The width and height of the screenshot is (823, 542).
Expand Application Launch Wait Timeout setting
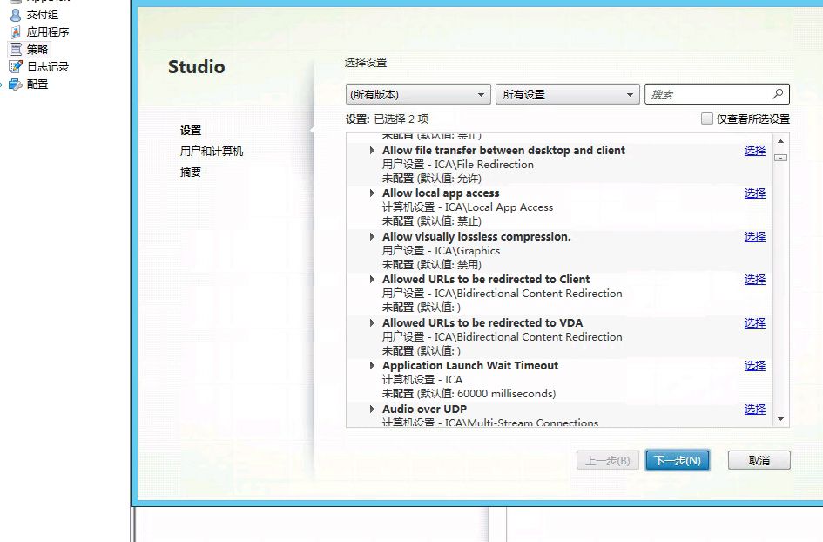373,366
